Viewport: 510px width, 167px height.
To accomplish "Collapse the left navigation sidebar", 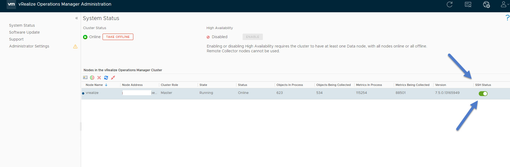I will pyautogui.click(x=77, y=18).
